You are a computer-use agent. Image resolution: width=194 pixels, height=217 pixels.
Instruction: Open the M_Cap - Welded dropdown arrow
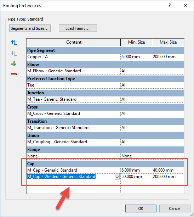coord(117,177)
